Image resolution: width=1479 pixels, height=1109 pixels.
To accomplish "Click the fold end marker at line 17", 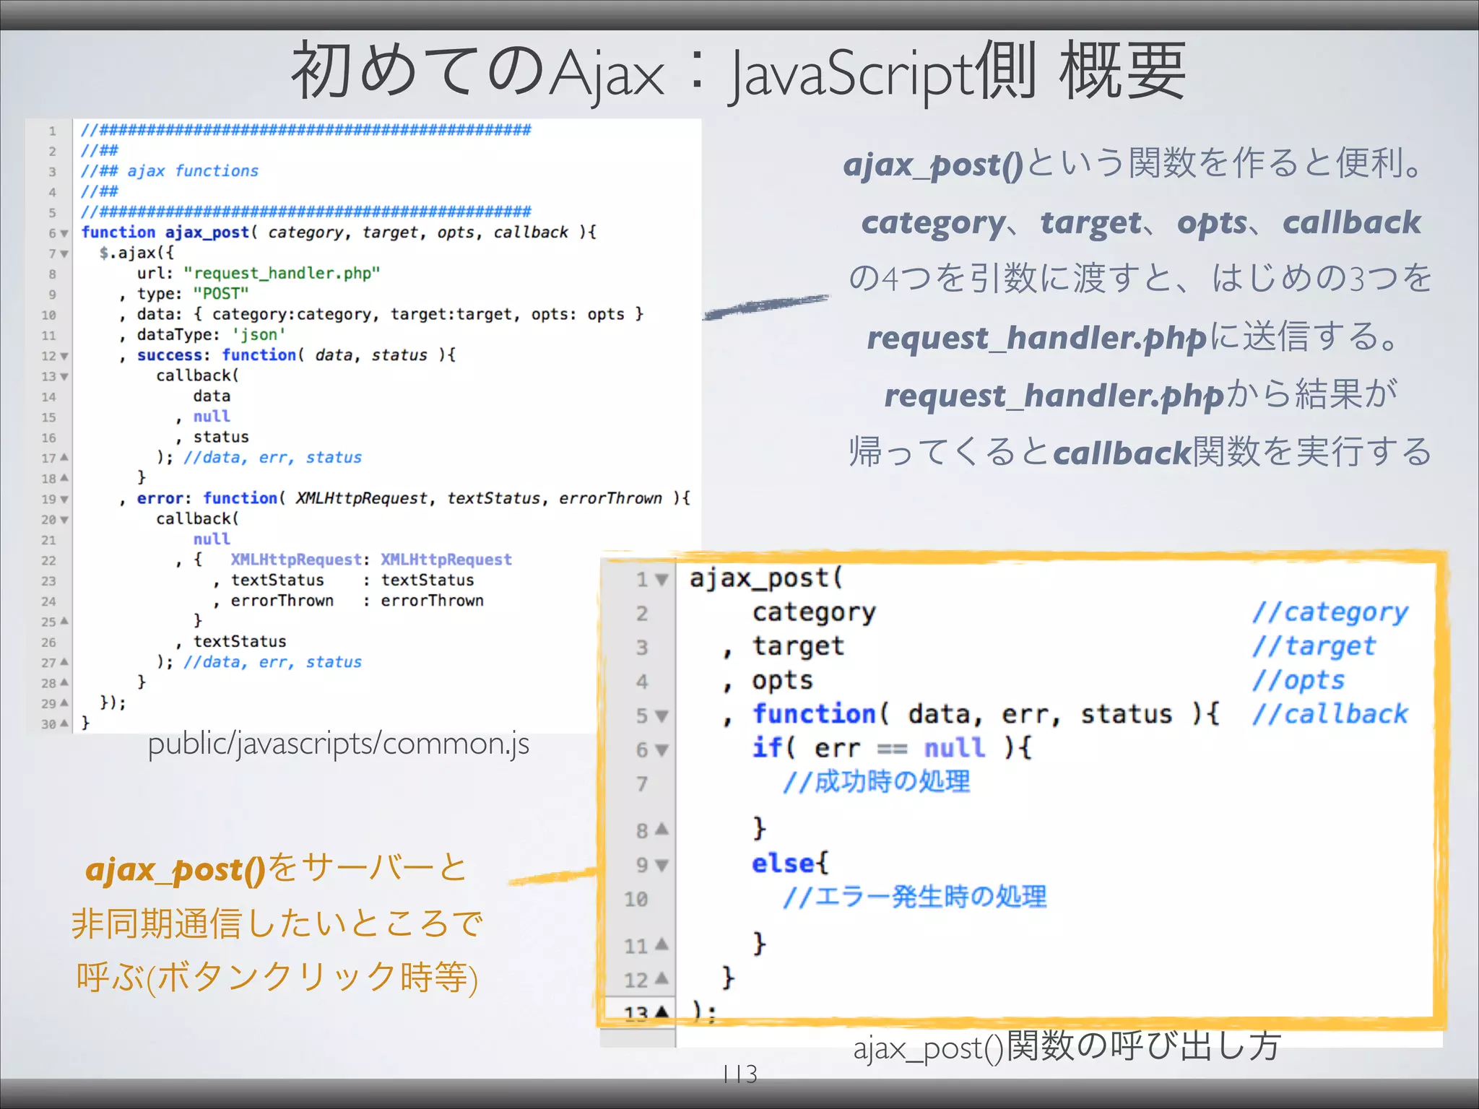I will [x=64, y=458].
